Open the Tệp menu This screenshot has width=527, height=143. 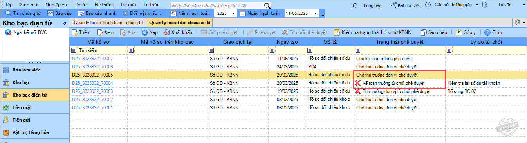(9, 5)
